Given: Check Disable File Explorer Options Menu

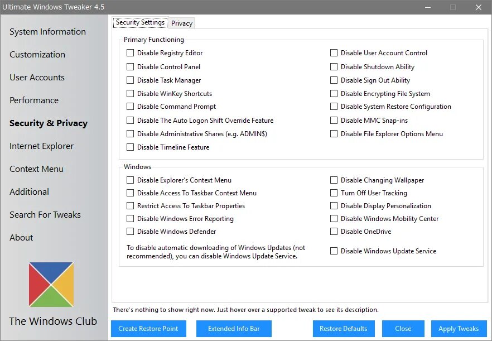Looking at the screenshot, I should coord(334,134).
